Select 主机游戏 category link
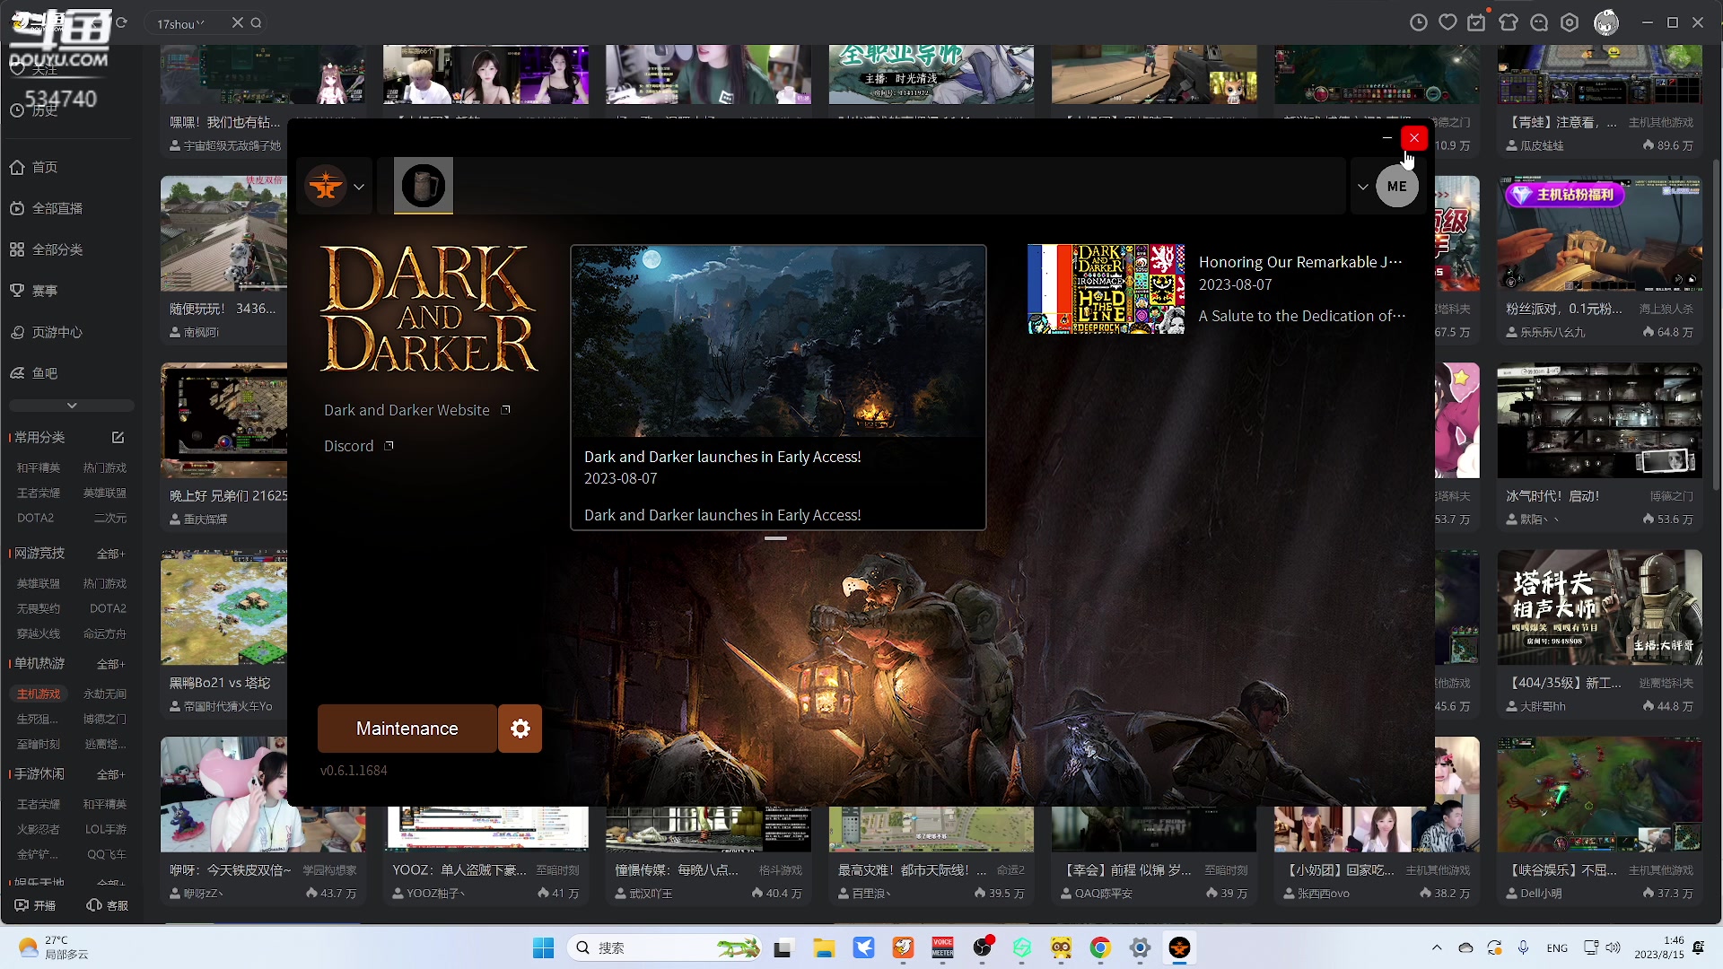This screenshot has width=1723, height=969. click(x=39, y=694)
